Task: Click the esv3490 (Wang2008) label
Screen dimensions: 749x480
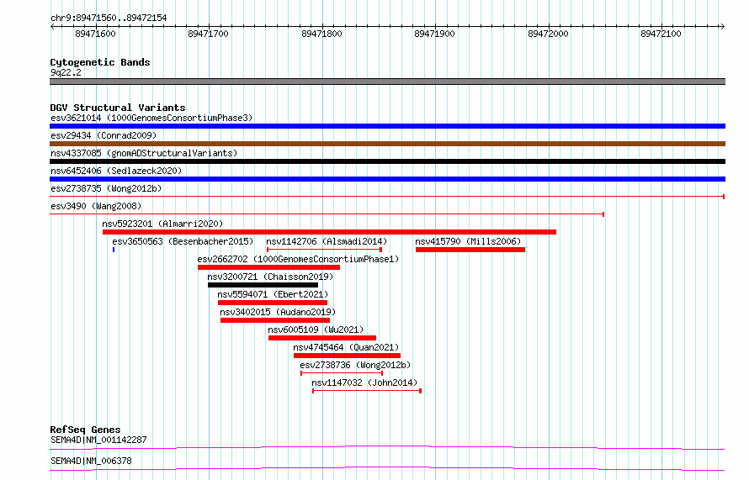Action: tap(96, 206)
